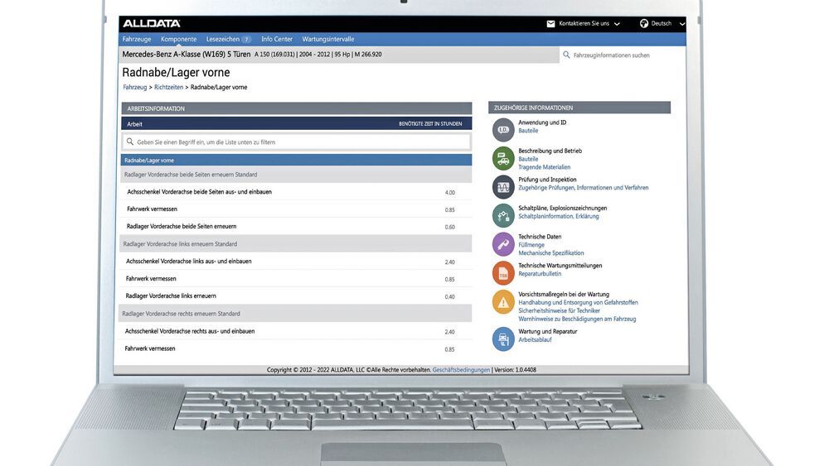Click the Arbeitsinformation panel header
The height and width of the screenshot is (466, 829).
(x=296, y=108)
